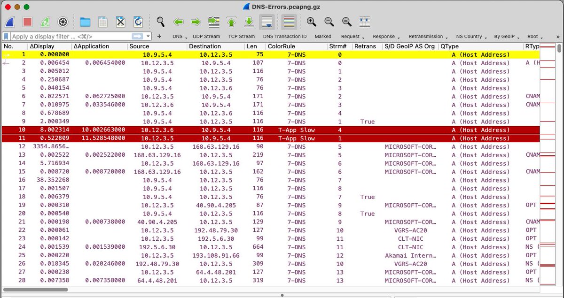
Task: Apply the TCP Stream filter button
Action: pyautogui.click(x=242, y=36)
